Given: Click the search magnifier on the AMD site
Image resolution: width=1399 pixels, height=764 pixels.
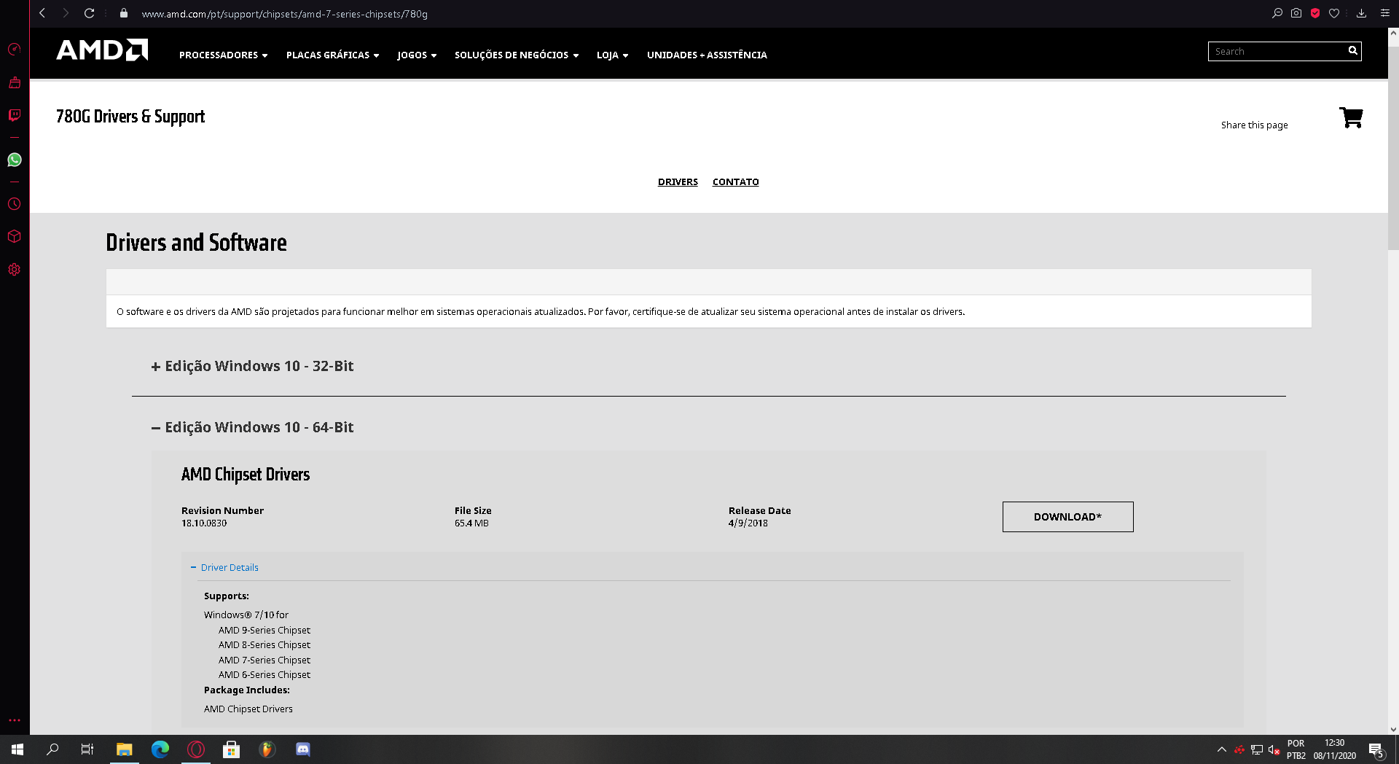Looking at the screenshot, I should pos(1352,51).
